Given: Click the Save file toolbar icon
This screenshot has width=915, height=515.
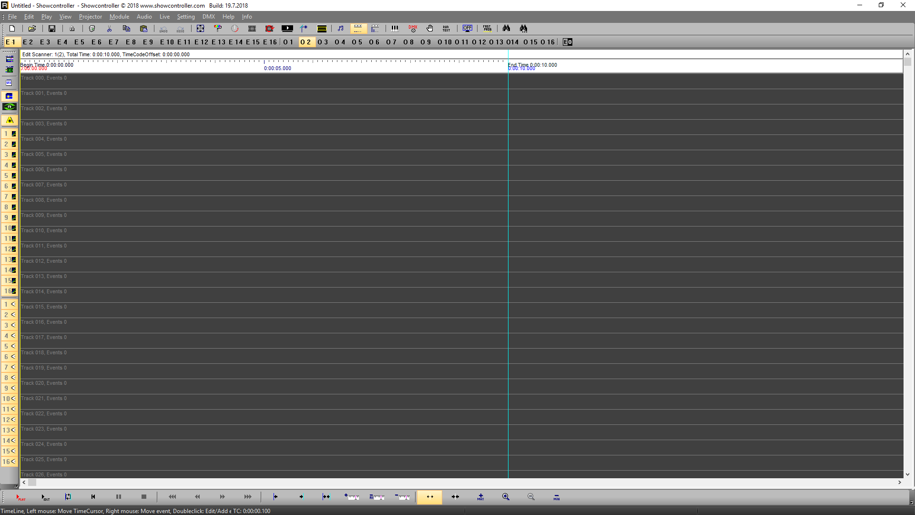Looking at the screenshot, I should pos(52,29).
